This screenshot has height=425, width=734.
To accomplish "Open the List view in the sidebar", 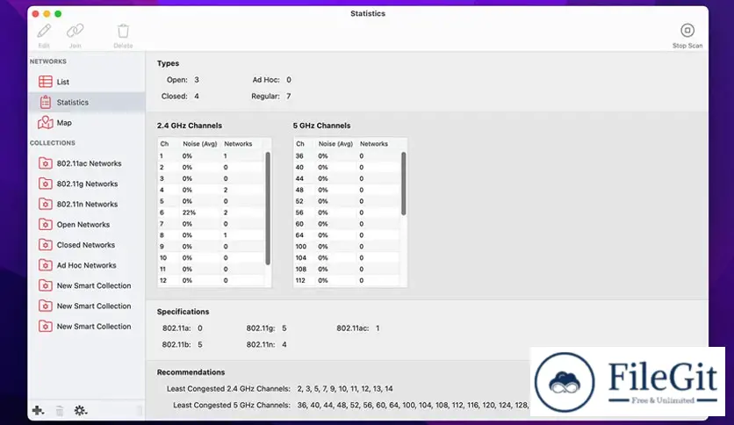I will 87,82.
